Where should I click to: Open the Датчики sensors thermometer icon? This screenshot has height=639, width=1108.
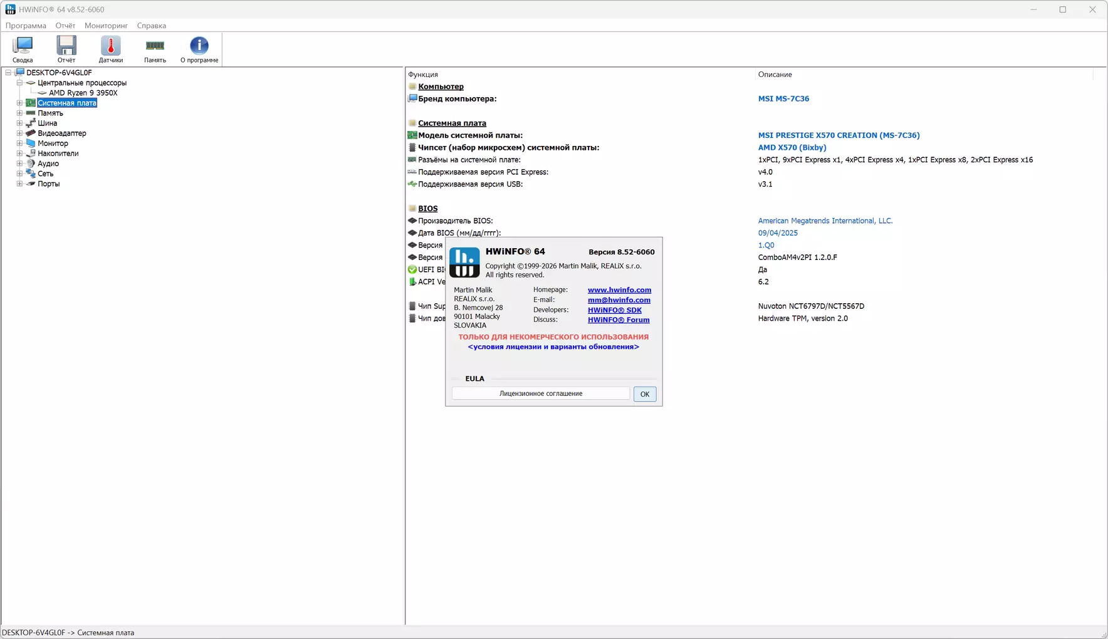[110, 49]
